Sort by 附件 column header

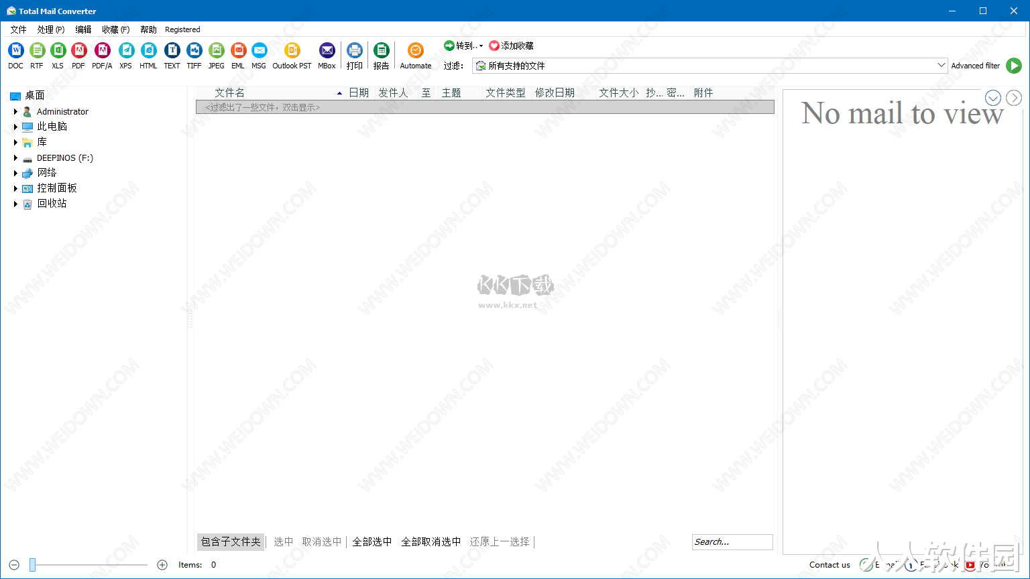click(x=703, y=93)
